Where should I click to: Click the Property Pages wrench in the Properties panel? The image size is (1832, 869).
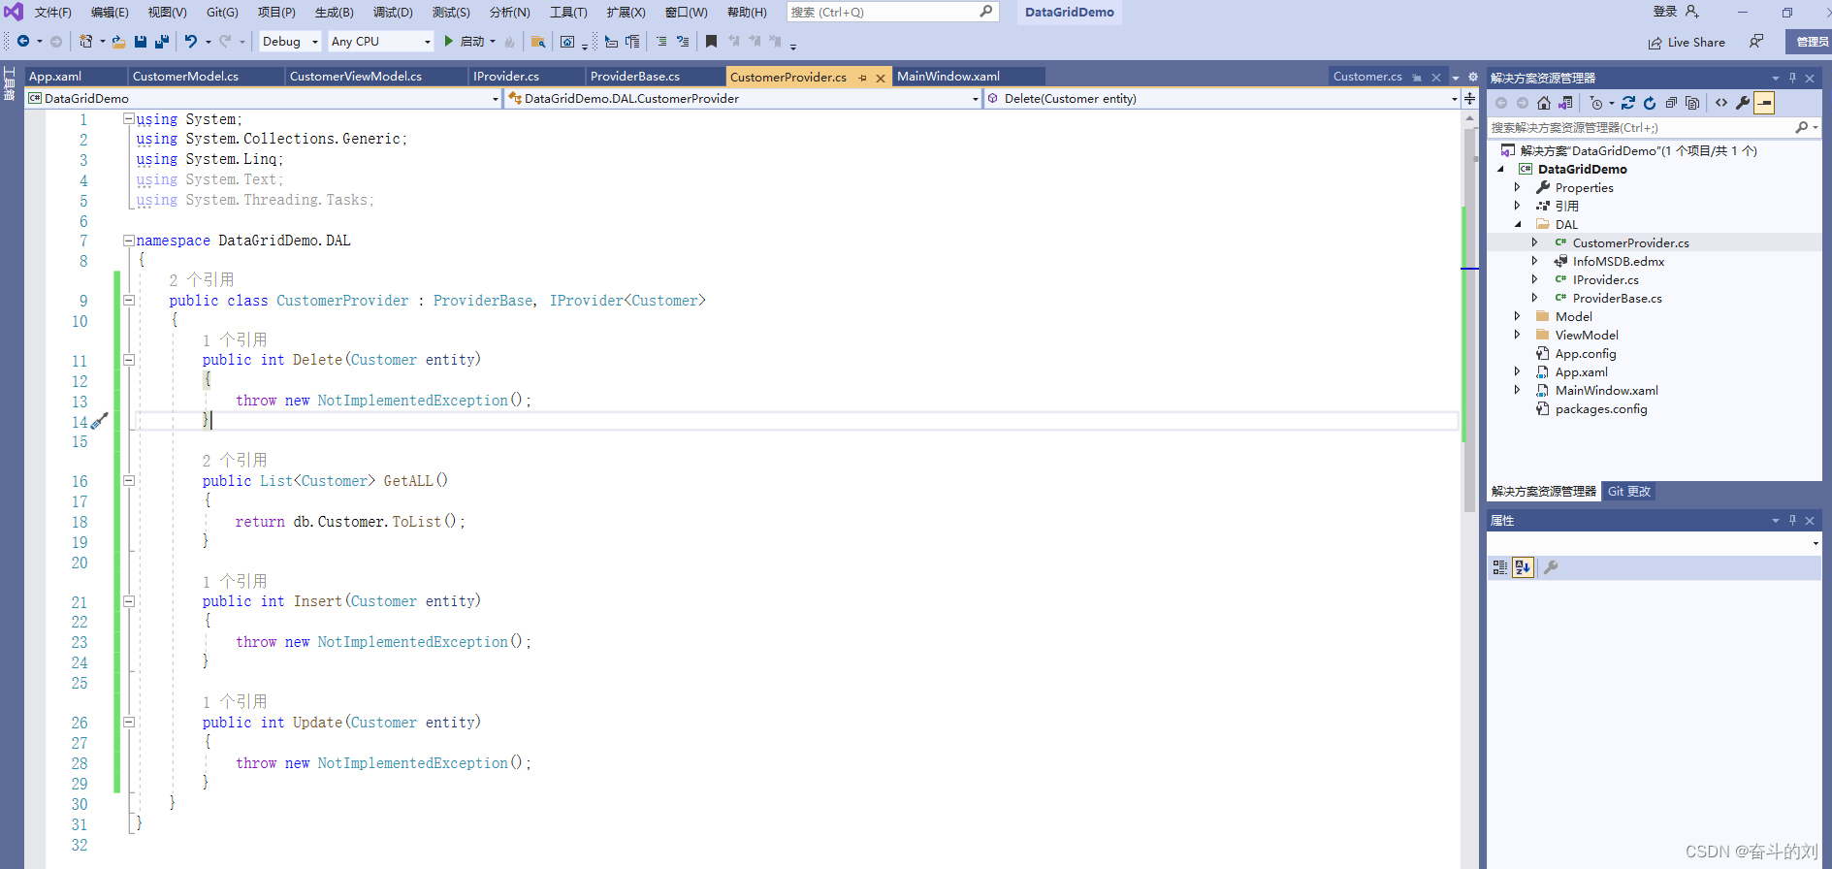pos(1551,567)
